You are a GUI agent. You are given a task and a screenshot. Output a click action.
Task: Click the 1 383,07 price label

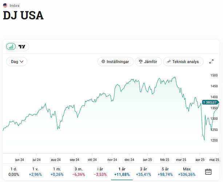(x=210, y=102)
